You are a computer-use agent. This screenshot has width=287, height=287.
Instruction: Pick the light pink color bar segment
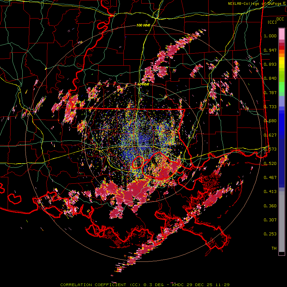tap(282, 34)
